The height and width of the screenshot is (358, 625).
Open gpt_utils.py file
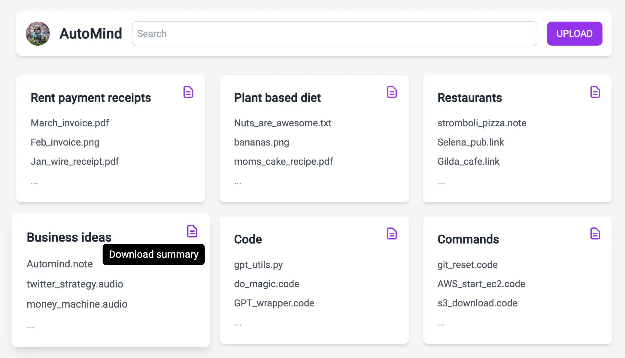tap(258, 265)
